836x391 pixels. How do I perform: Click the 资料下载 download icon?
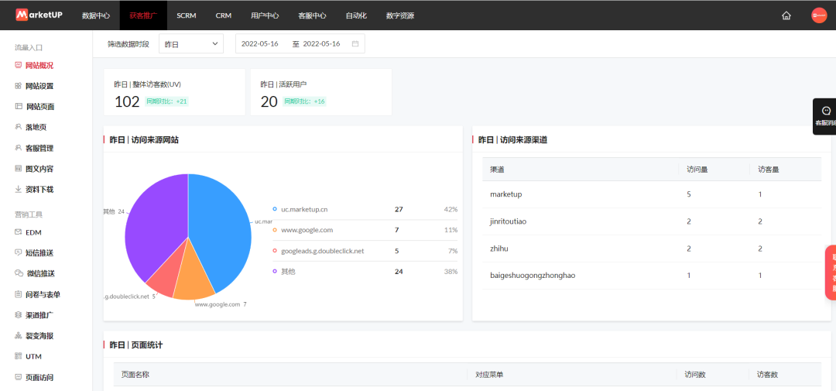pyautogui.click(x=18, y=190)
